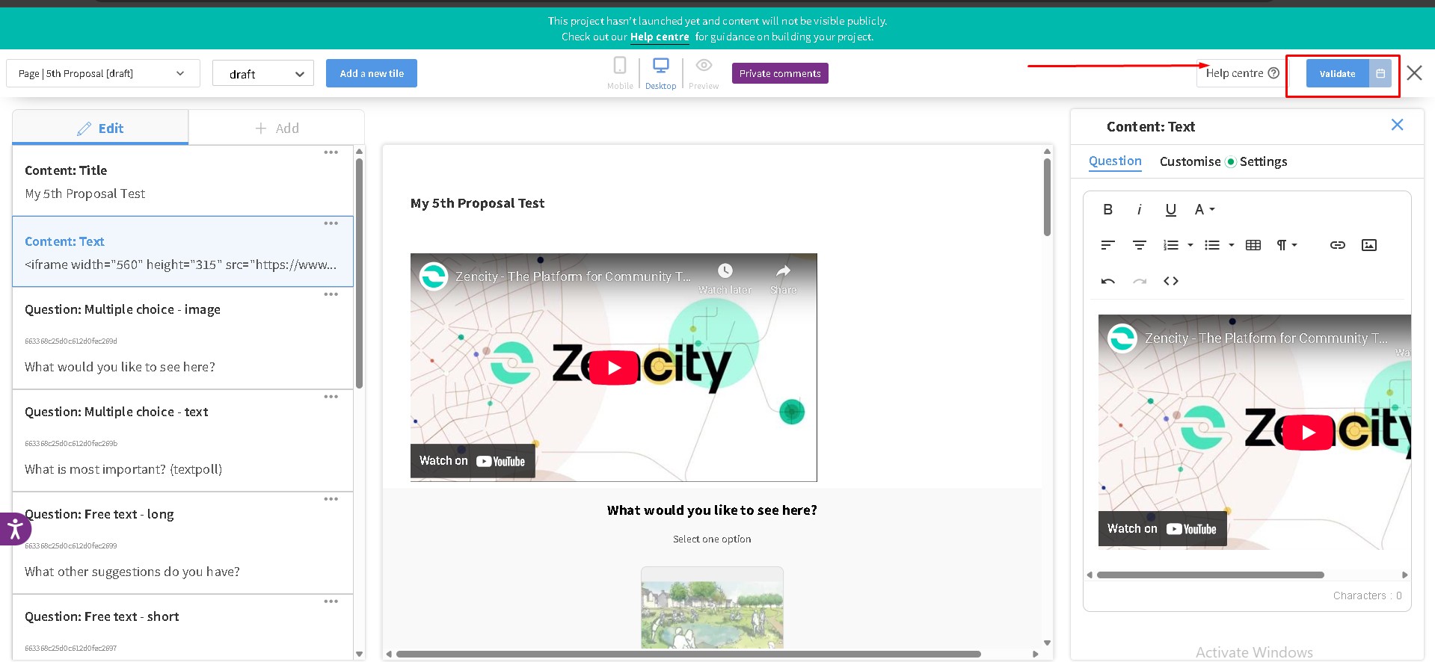The height and width of the screenshot is (662, 1435).
Task: Click the preview horizontal scrollbar
Action: point(688,654)
